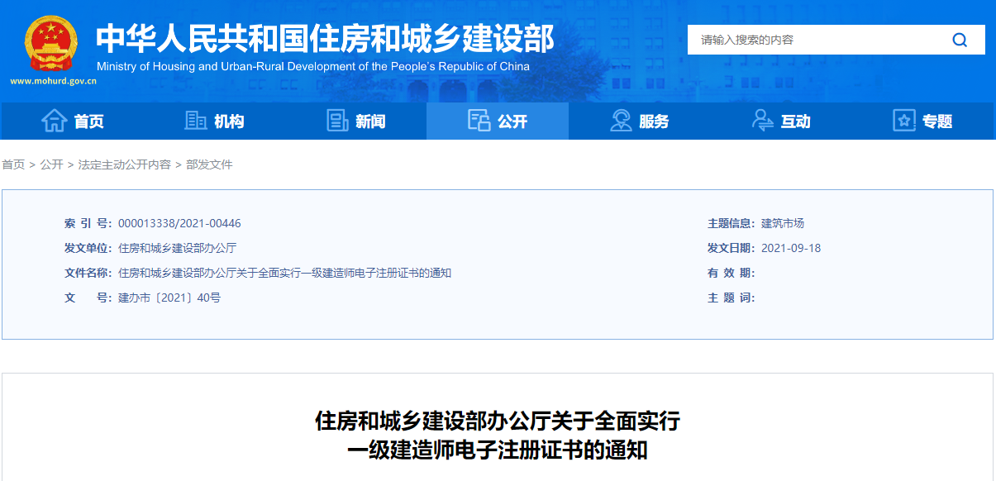Click the newspaper icon beside 新闻
This screenshot has height=481, width=996.
point(337,121)
